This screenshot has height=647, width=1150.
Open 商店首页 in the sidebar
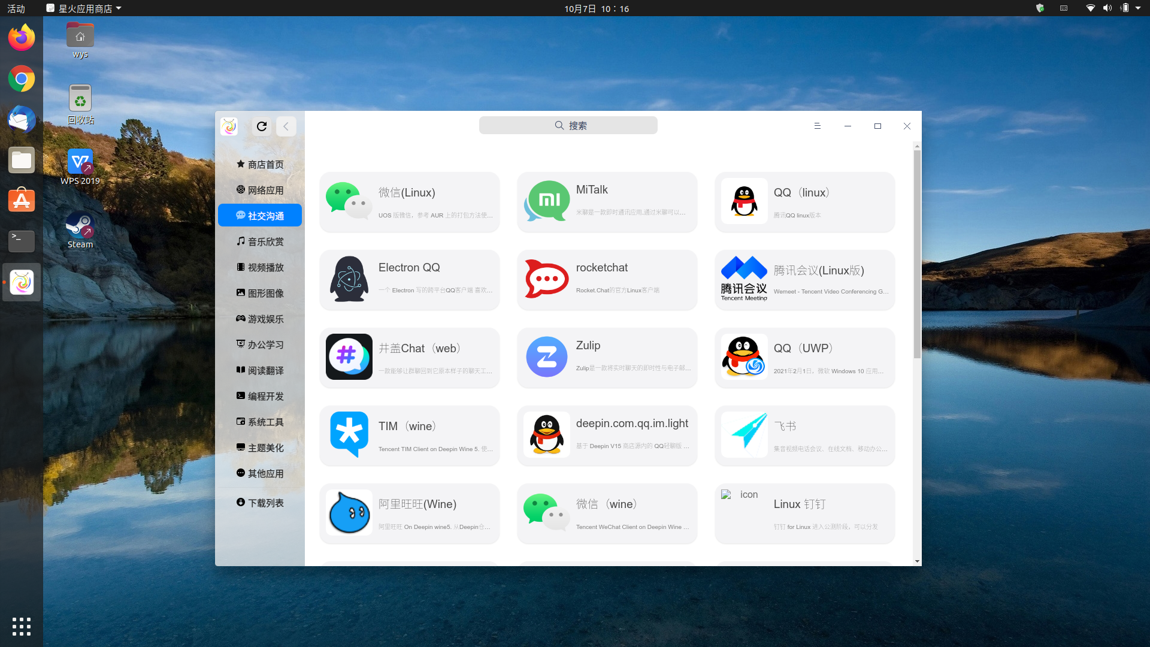(260, 164)
